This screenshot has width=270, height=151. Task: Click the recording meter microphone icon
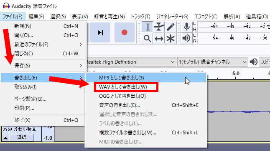click(x=187, y=27)
